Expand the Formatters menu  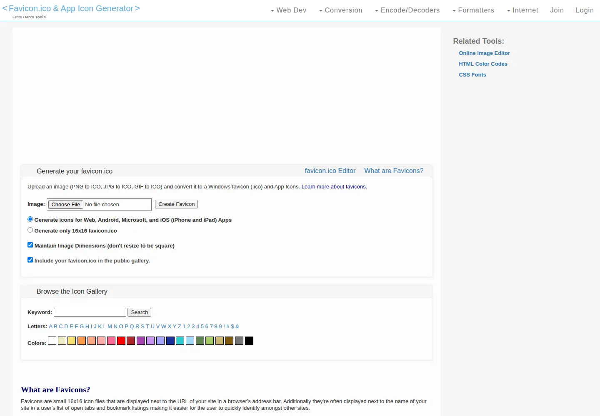[x=473, y=10]
